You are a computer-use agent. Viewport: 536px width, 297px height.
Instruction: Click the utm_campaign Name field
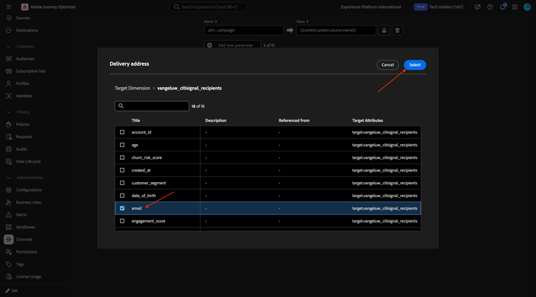[x=244, y=31]
